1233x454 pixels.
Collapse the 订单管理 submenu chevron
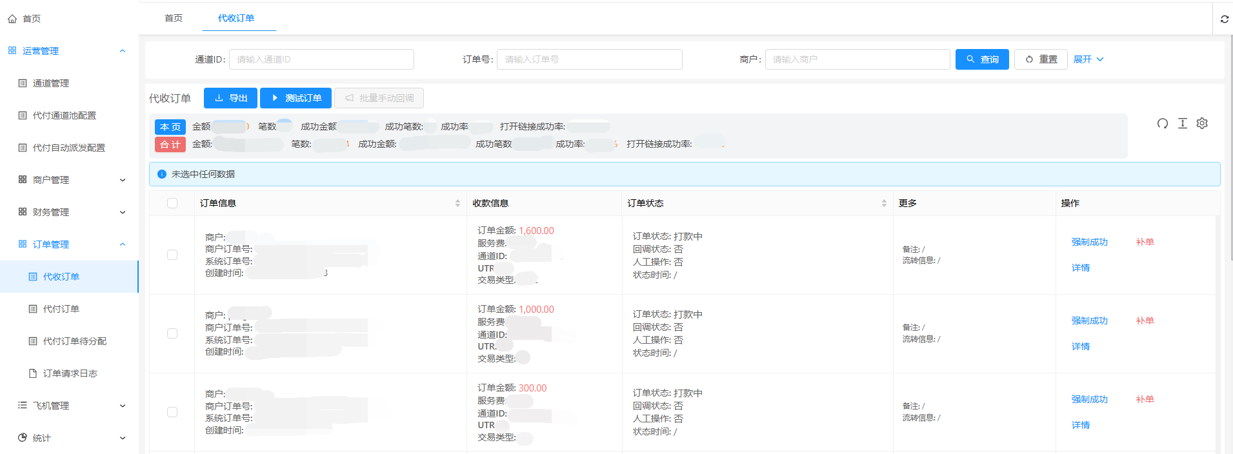point(123,244)
